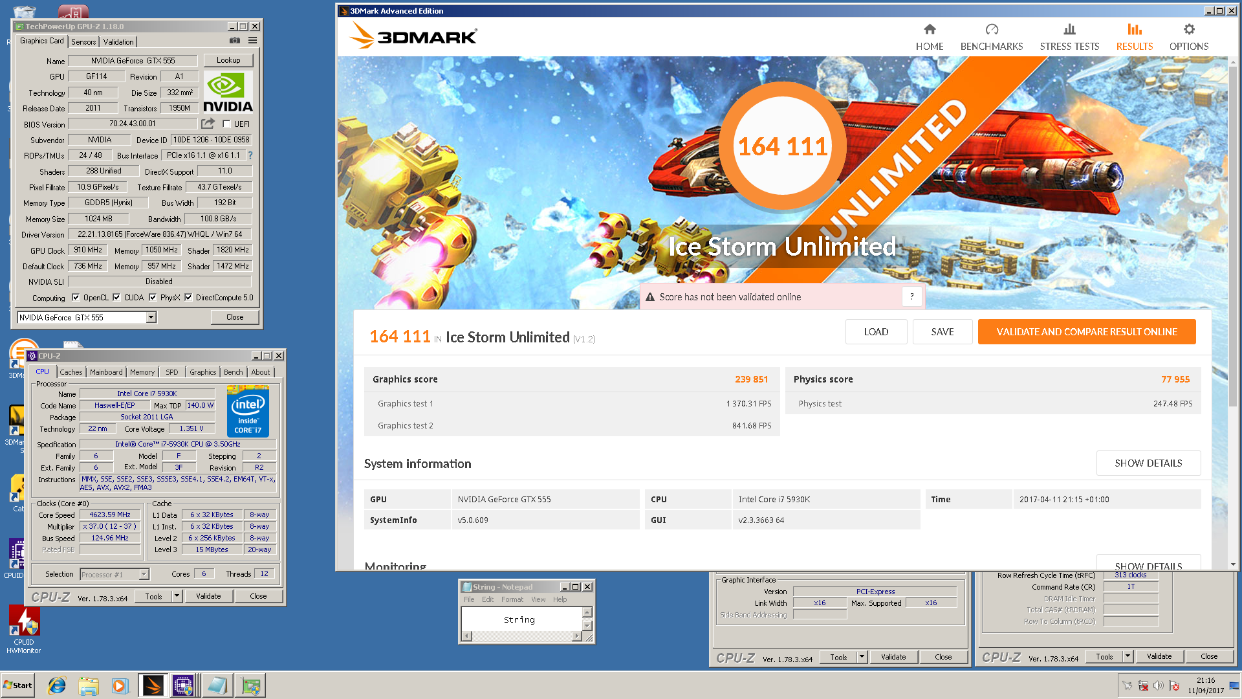Click Notepad horizontal scrollbar right arrow
The width and height of the screenshot is (1242, 699).
click(577, 636)
